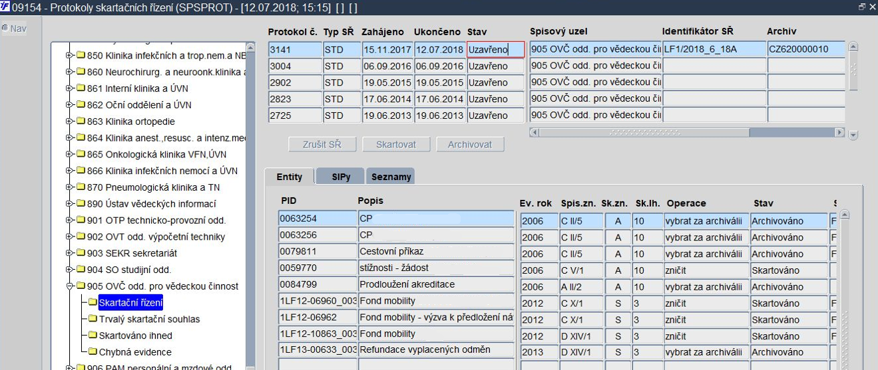The width and height of the screenshot is (878, 370).
Task: Click tree panel vertical scrollbar
Action: tap(250, 206)
